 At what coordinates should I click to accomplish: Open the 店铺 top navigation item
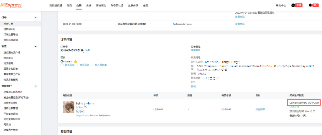[89, 5]
